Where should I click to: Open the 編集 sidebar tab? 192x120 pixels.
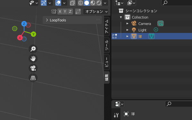107,77
